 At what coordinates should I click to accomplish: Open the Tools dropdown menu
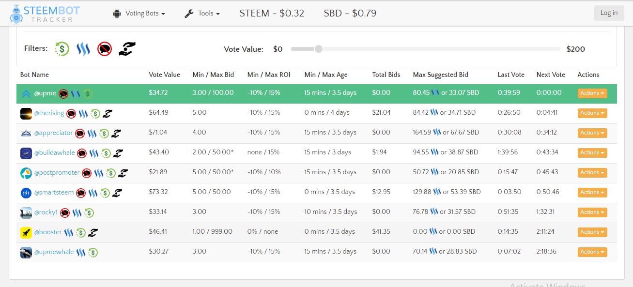(x=202, y=14)
